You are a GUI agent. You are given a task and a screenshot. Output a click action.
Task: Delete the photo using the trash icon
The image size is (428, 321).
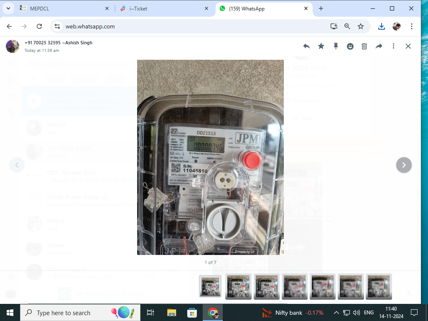pyautogui.click(x=364, y=46)
